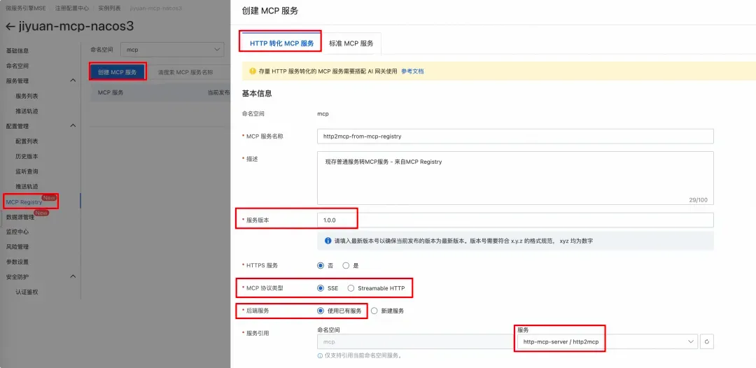This screenshot has width=756, height=368.
Task: Open the 命名空间 mcp dropdown in list page
Action: (172, 50)
